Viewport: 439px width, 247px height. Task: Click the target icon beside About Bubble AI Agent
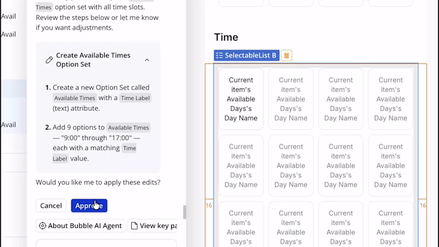pyautogui.click(x=43, y=226)
